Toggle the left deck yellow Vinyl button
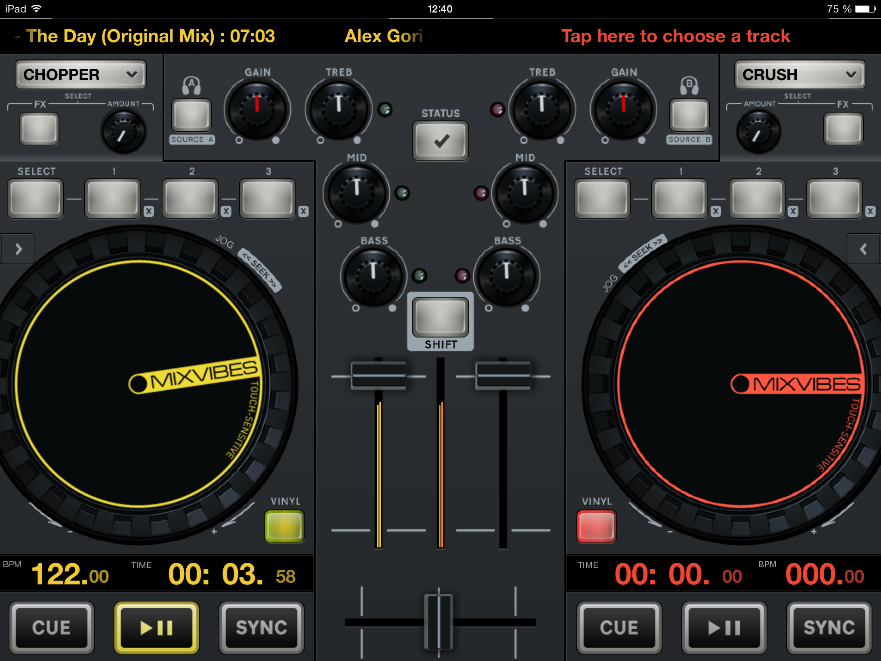881x661 pixels. coord(284,526)
